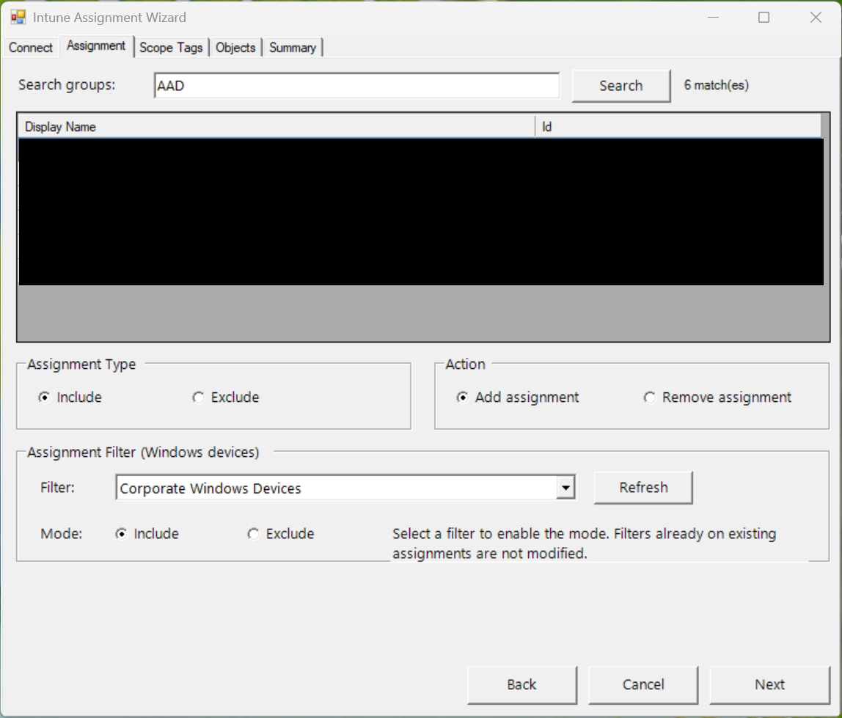Select the Add assignment action
Viewport: 842px width, 718px height.
tap(518, 398)
